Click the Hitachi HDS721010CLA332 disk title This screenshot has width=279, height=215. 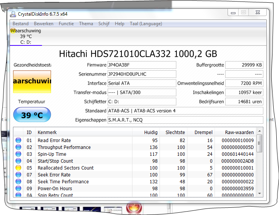click(x=138, y=54)
